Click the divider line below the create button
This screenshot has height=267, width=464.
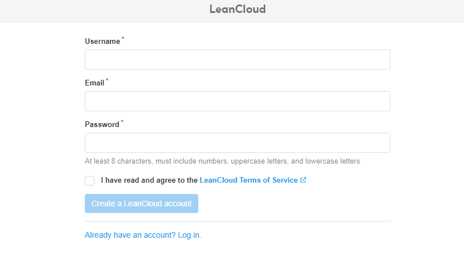[238, 221]
